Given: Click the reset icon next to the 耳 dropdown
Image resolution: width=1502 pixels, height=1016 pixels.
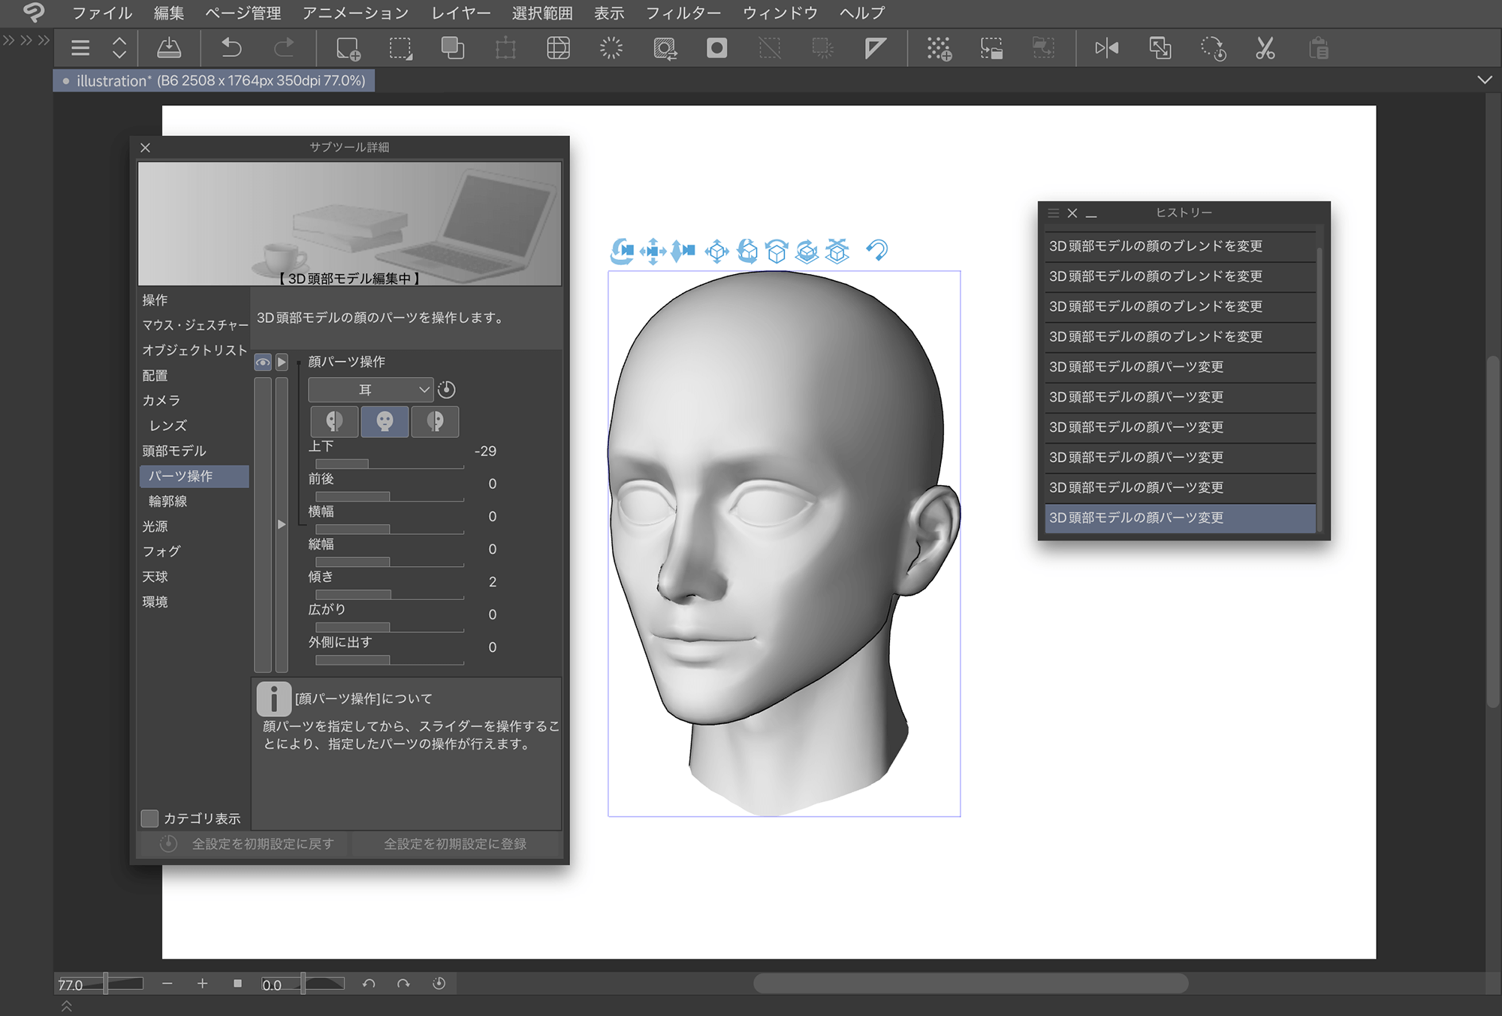Looking at the screenshot, I should click(447, 390).
